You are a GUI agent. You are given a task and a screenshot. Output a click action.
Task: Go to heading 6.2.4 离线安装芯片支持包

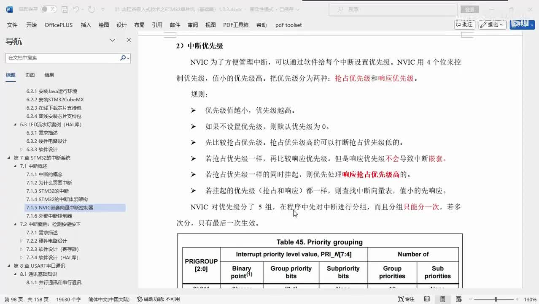(54, 116)
